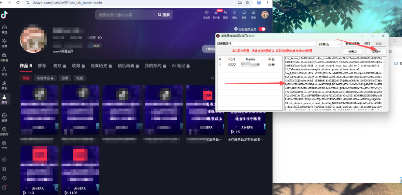
Task: Select row 1 port 9222 in table
Action: (249, 65)
